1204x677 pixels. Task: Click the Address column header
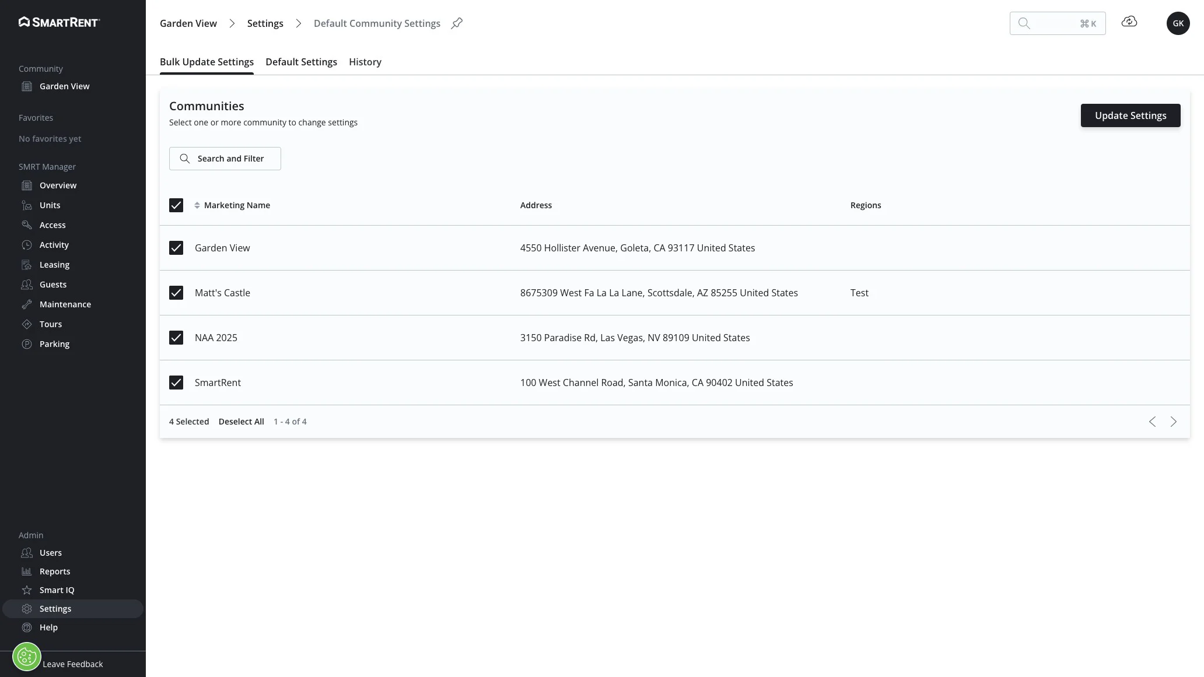coord(536,205)
